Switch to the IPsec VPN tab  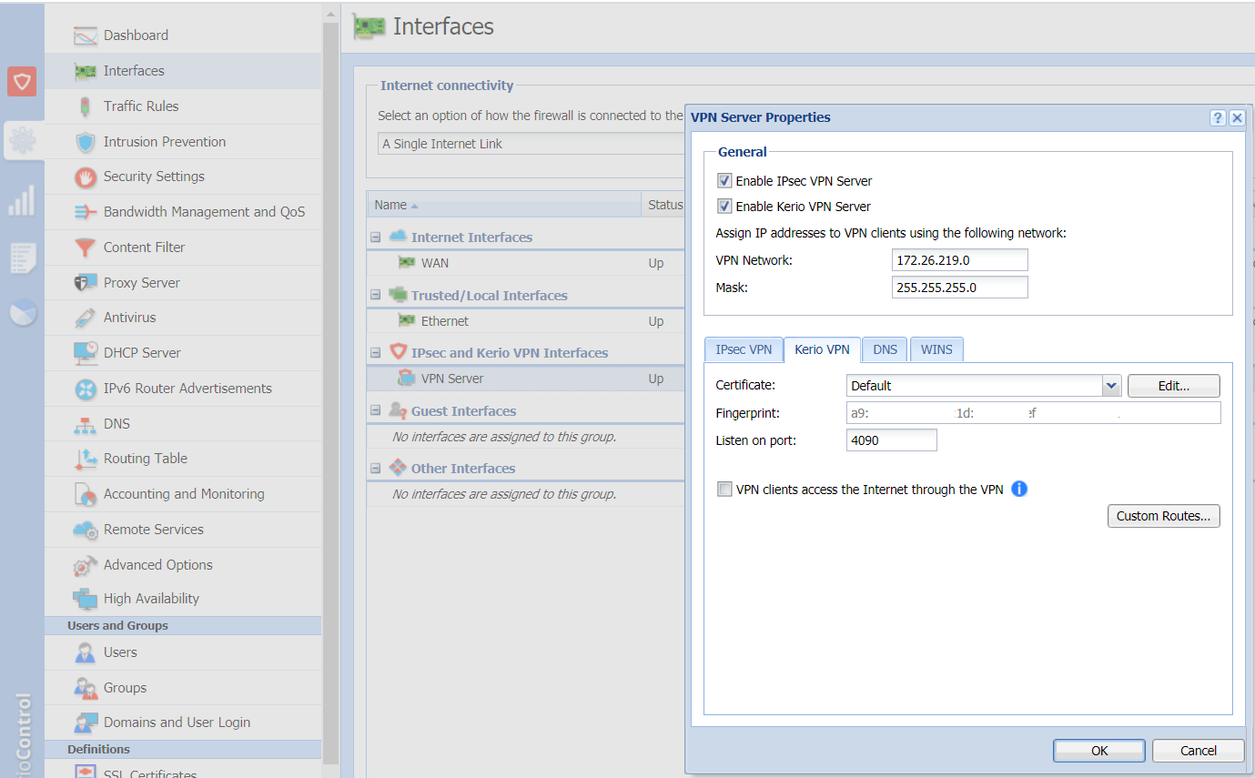click(744, 349)
